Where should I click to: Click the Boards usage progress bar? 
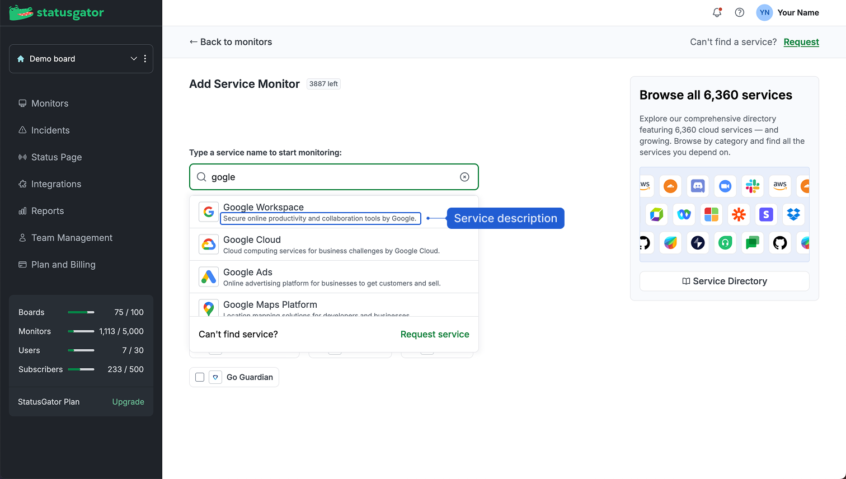pos(81,312)
